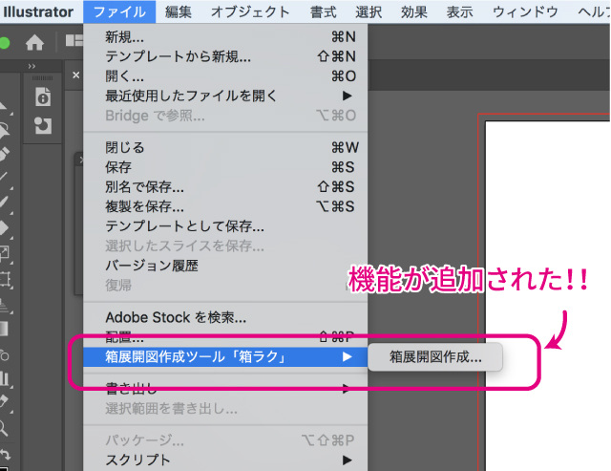Viewport: 611px width, 471px height.
Task: Choose 別名で保存... menu entry
Action: point(145,186)
